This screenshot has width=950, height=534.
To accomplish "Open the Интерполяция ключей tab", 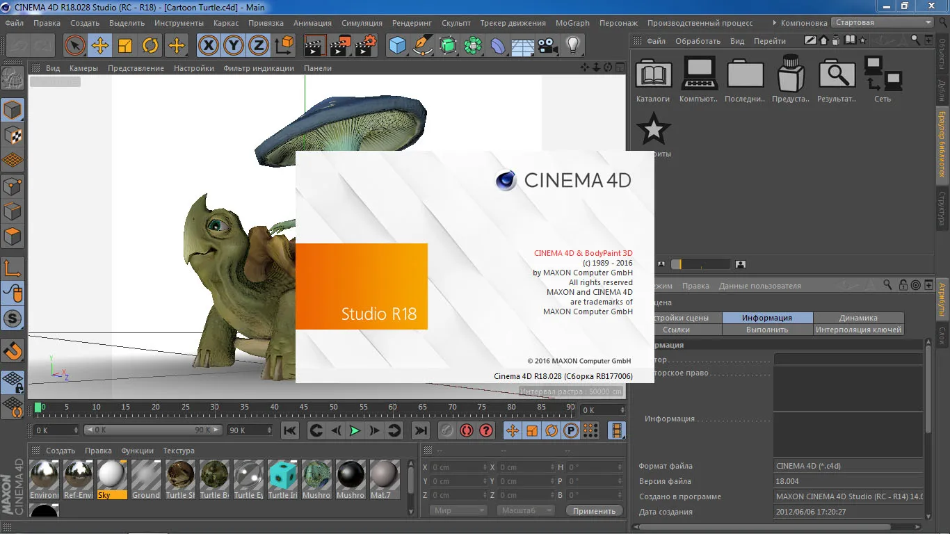I will [x=858, y=330].
